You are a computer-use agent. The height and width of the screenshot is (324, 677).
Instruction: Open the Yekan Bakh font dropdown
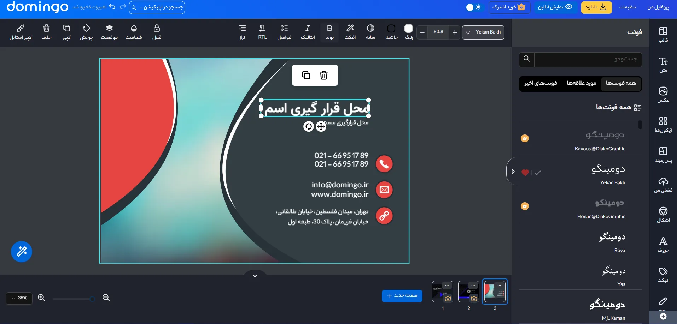(x=483, y=32)
